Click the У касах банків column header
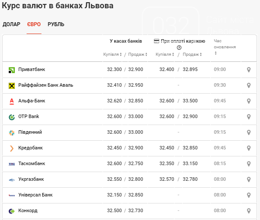Viewport: 260px width, 220px height. pos(126,41)
